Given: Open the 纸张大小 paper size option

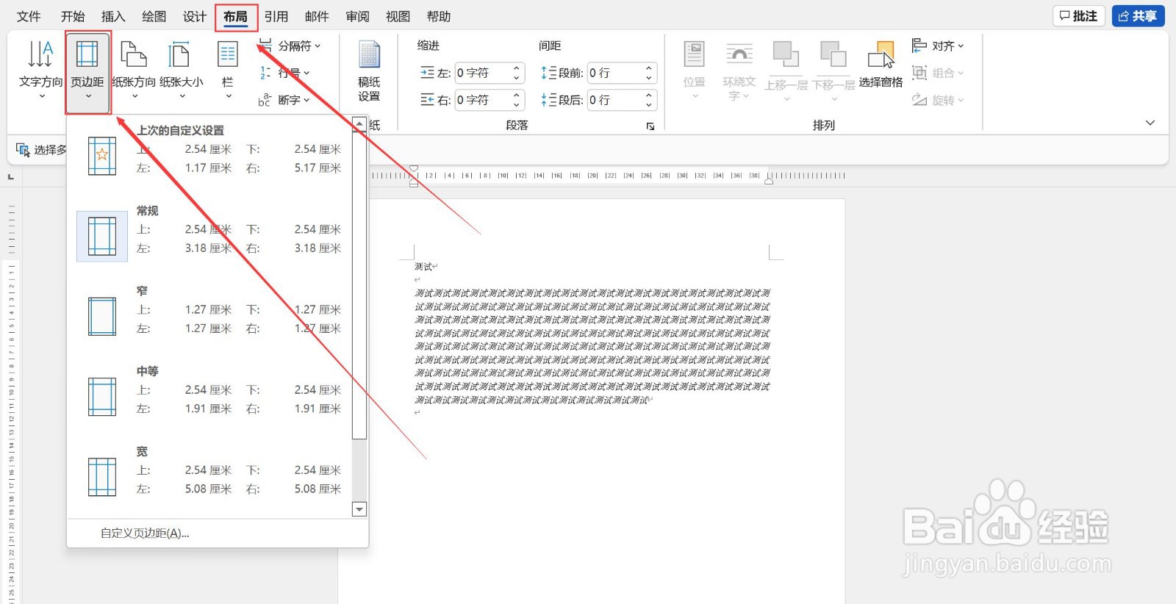Looking at the screenshot, I should click(x=181, y=70).
